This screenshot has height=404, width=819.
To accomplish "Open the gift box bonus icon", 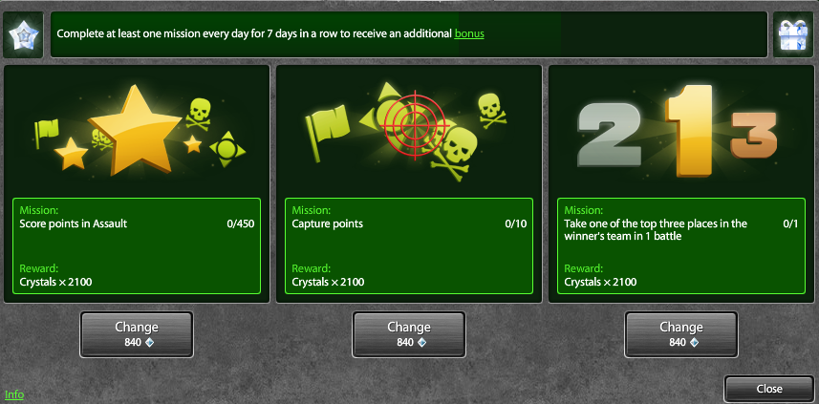I will point(793,35).
